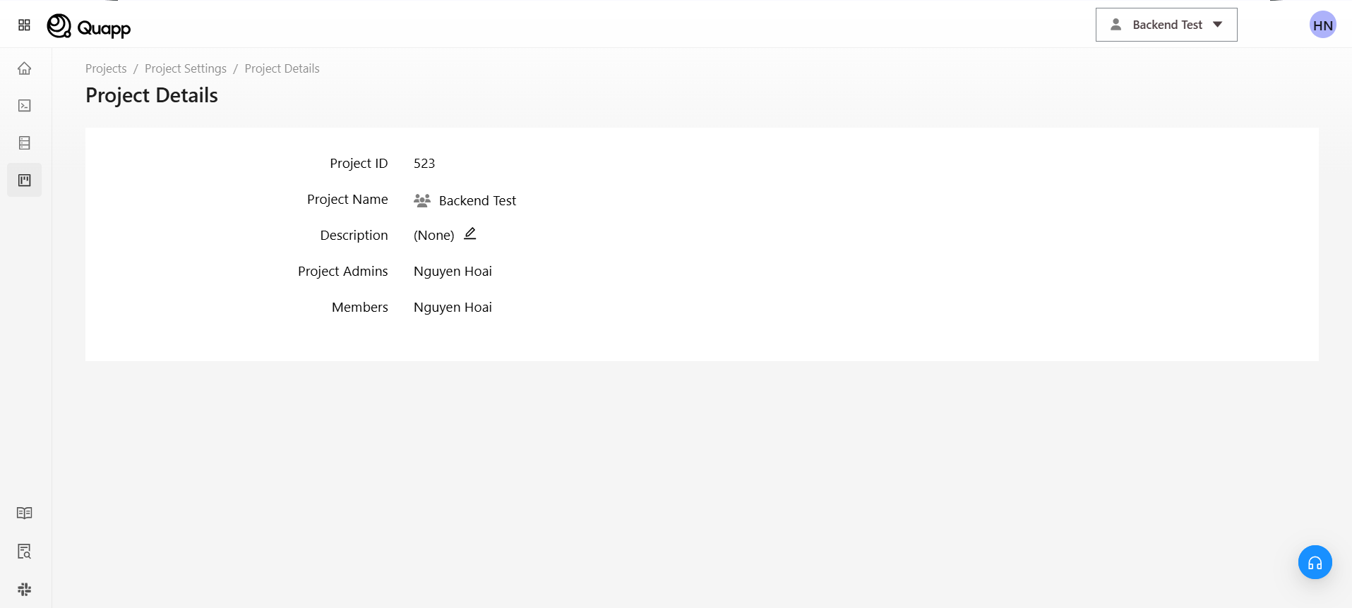
Task: Go to Home in sidebar
Action: tap(25, 68)
